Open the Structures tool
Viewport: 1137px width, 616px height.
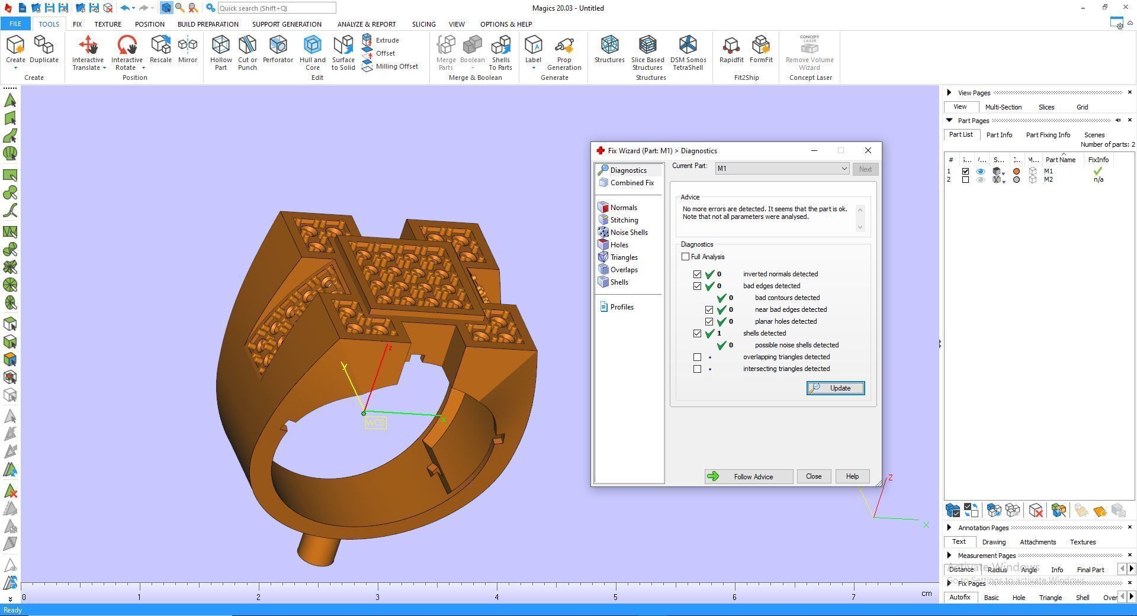point(609,49)
